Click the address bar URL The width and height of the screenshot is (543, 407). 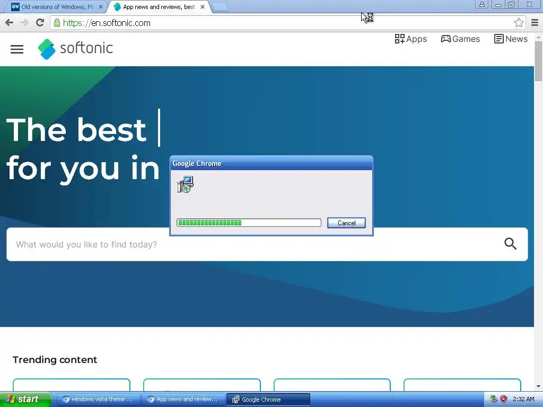click(107, 23)
